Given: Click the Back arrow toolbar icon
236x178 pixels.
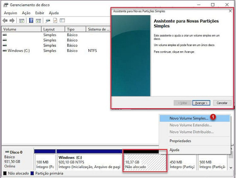Looking at the screenshot, I should tap(5, 20).
